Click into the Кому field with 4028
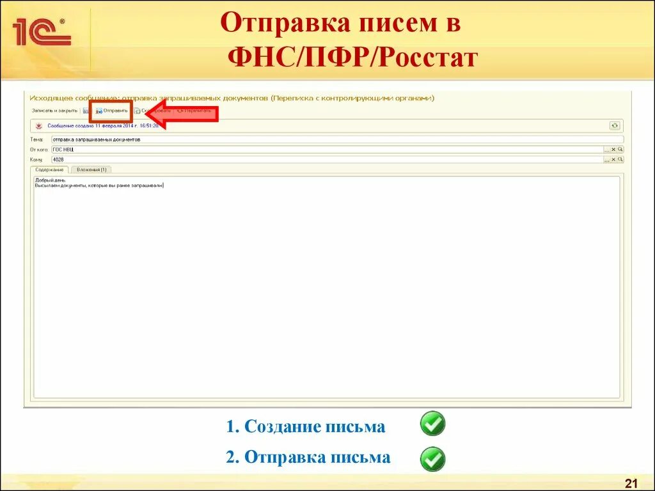This screenshot has width=655, height=491. (327, 159)
